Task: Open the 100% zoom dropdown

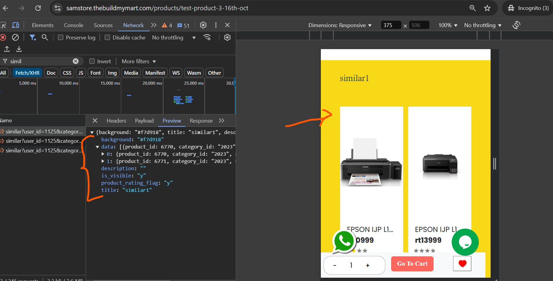Action: [x=448, y=25]
